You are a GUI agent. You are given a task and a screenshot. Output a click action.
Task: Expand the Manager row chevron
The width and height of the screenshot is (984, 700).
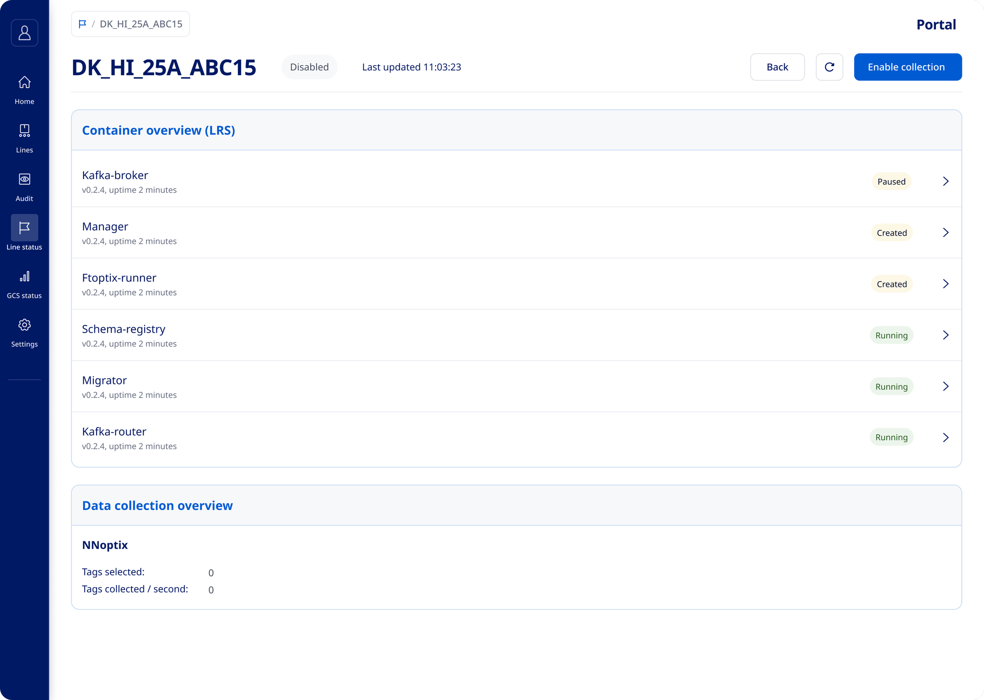point(946,233)
